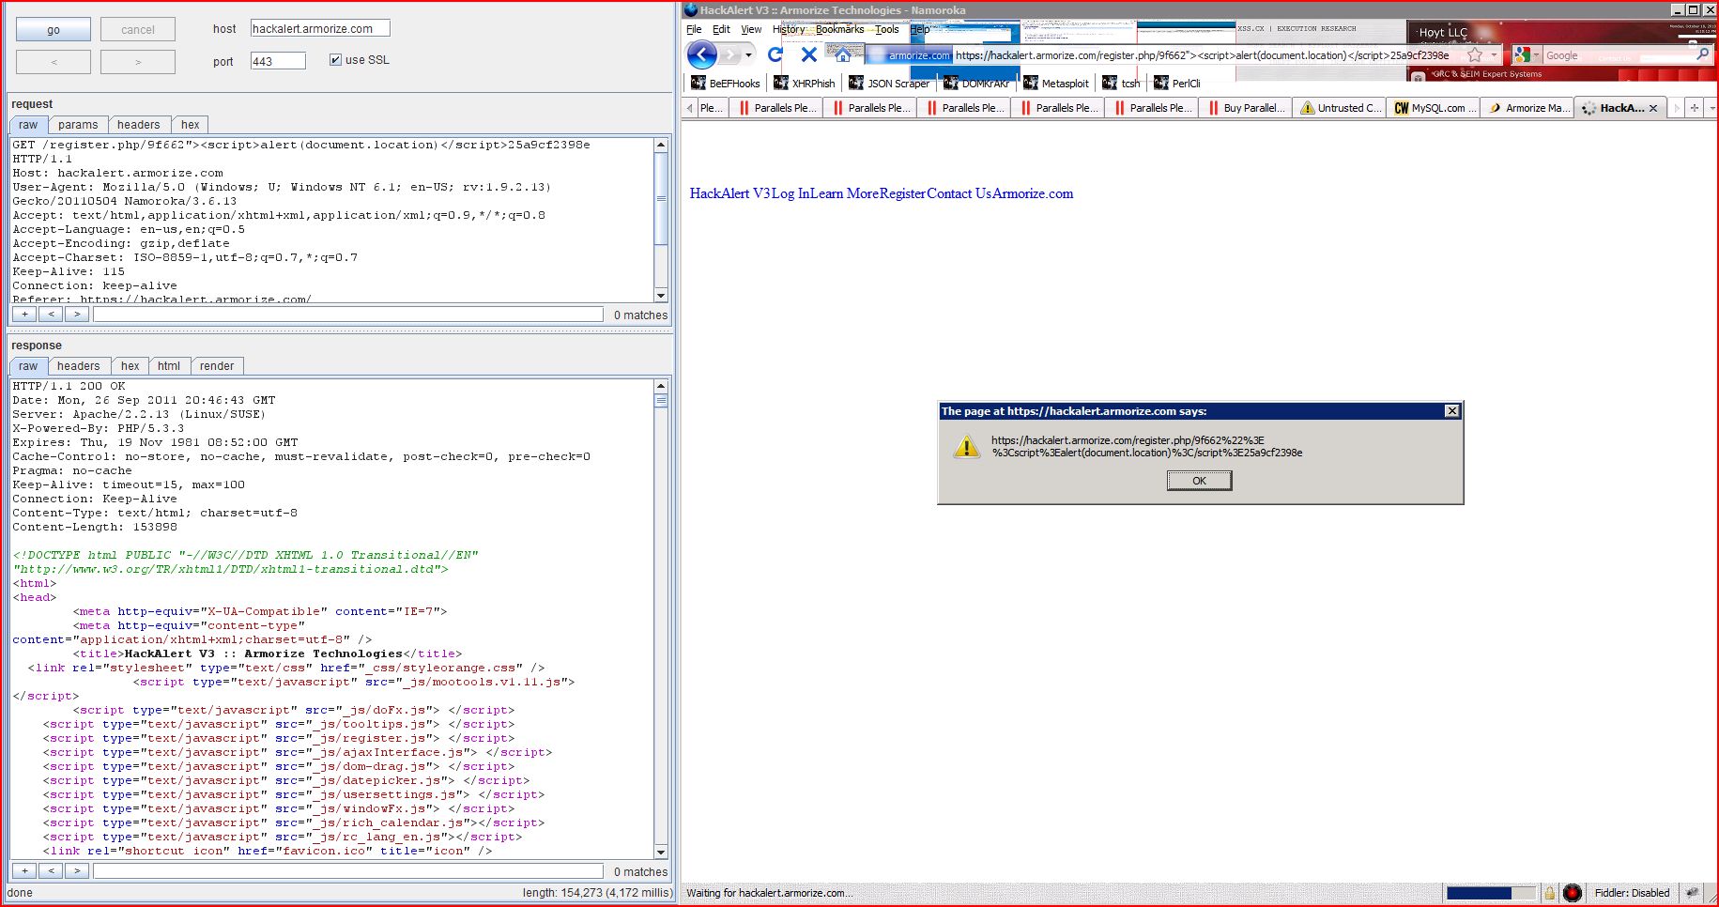
Task: Open the XHRPhish bookmarklet
Action: (x=805, y=84)
